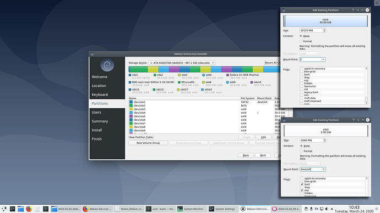Click the Debian swirl logo in installer sidebar
This screenshot has height=213, width=380.
coord(107,65)
